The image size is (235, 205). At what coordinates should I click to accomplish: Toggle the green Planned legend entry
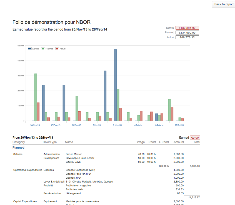(47, 49)
